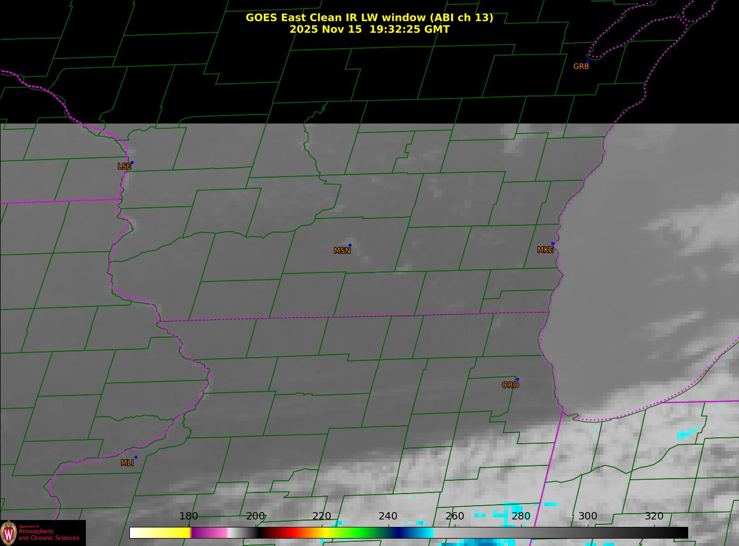Click the 180 colorbar label

[189, 516]
